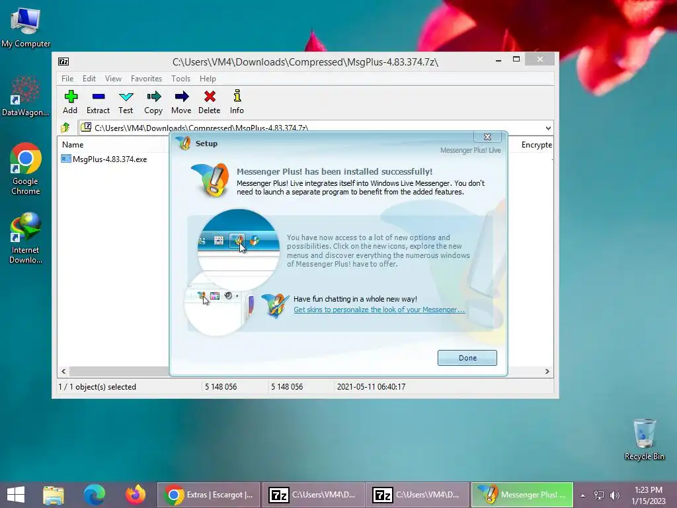Image resolution: width=677 pixels, height=508 pixels.
Task: Click the Encrypted column header
Action: click(536, 145)
